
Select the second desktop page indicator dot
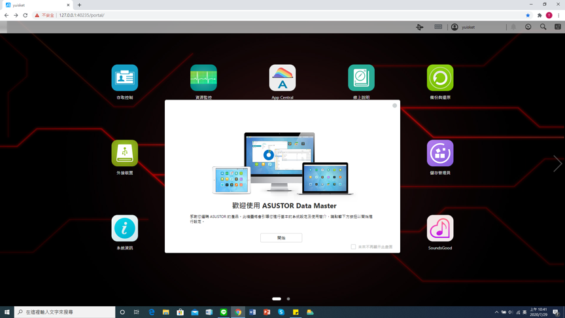click(288, 299)
